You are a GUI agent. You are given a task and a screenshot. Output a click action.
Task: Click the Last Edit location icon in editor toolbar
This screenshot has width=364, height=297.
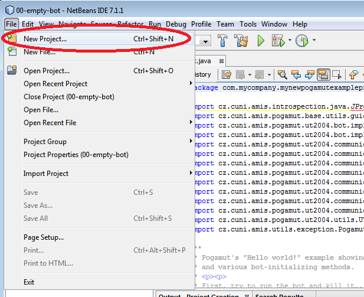[227, 75]
